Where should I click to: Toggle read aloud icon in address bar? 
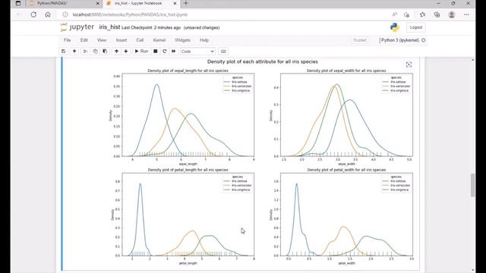pos(395,14)
